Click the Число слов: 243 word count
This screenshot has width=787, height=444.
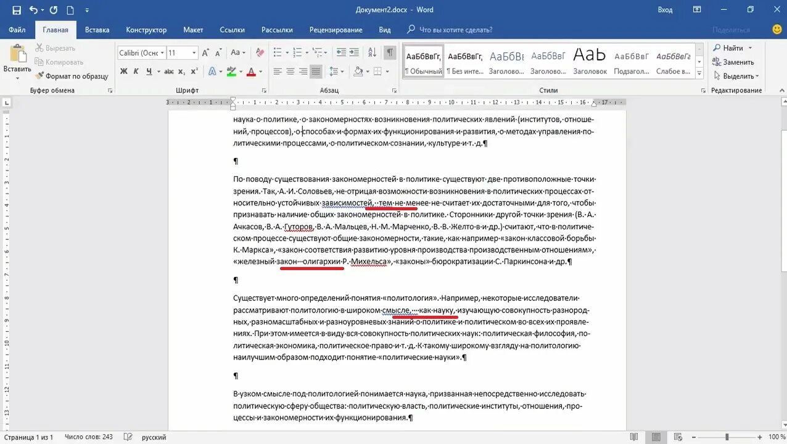tap(88, 437)
